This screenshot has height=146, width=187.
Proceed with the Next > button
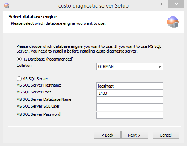tap(135, 135)
